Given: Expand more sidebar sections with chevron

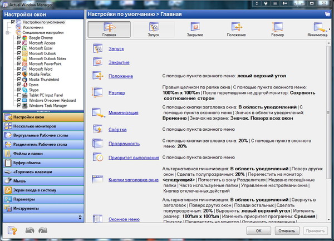Looking at the screenshot, I should pyautogui.click(x=80, y=217).
